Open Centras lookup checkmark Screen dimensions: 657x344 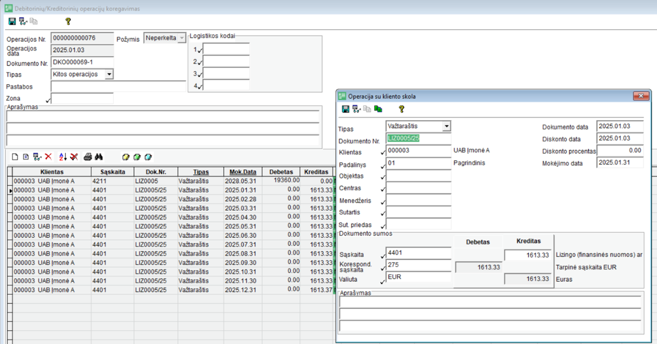[383, 189]
